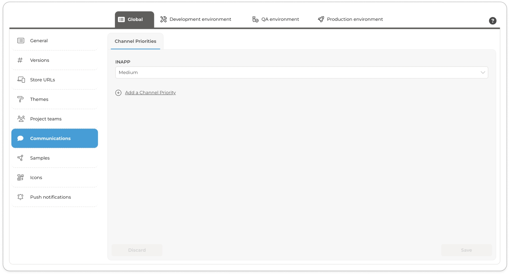
Task: Expand the Medium dropdown chevron arrow
Action: click(483, 73)
